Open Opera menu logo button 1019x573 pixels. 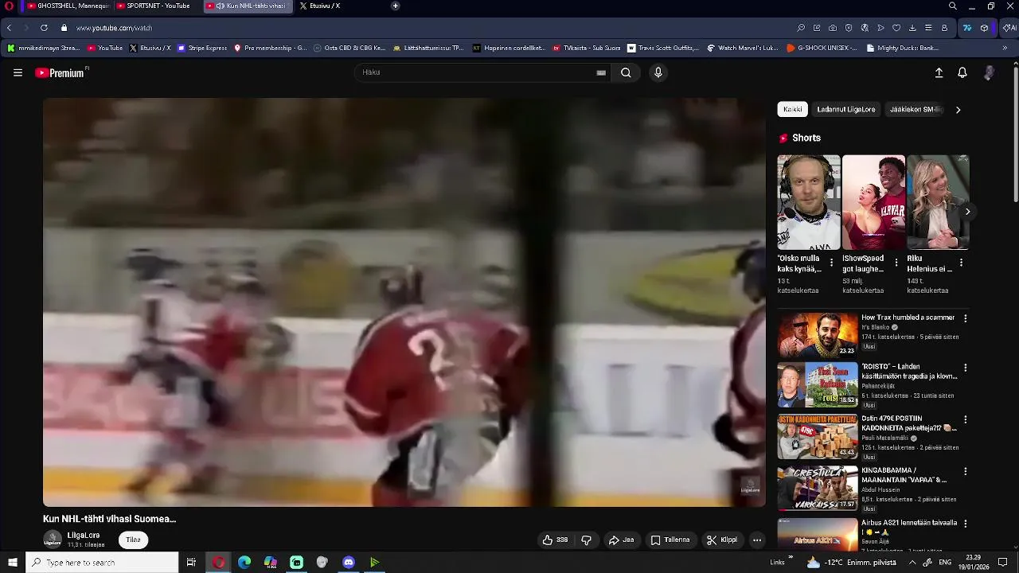[x=10, y=6]
